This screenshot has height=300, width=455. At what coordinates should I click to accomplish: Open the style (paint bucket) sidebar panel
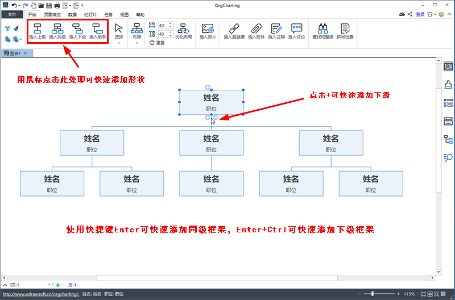point(448,85)
